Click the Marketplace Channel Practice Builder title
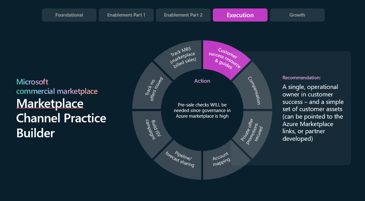The width and height of the screenshot is (365, 201). [61, 118]
